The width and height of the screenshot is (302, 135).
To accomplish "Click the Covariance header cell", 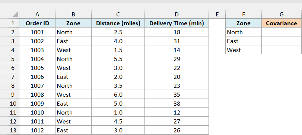I will click(282, 23).
